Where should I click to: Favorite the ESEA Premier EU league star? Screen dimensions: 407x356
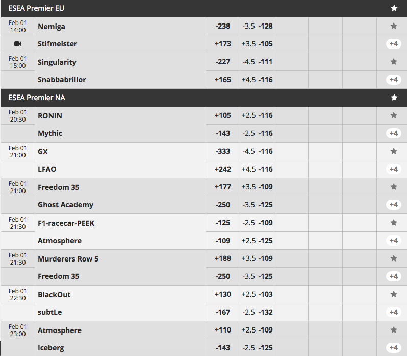pos(394,8)
